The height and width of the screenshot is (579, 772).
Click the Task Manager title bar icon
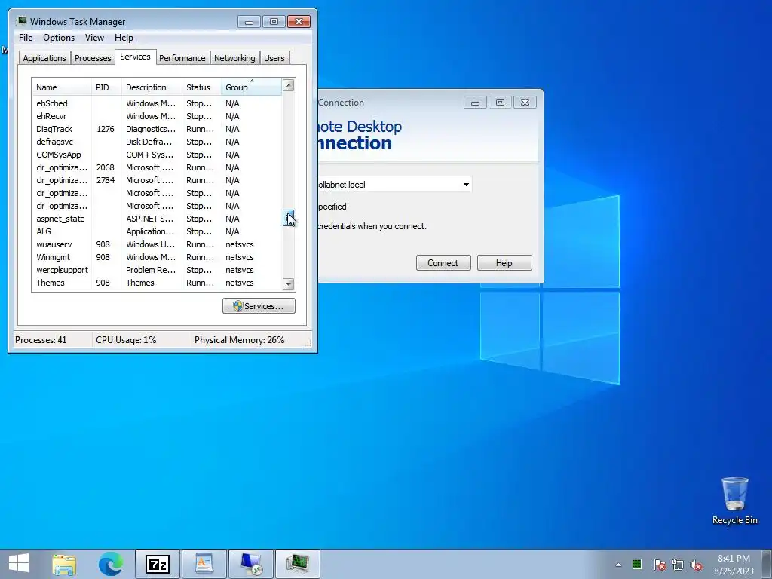point(21,21)
